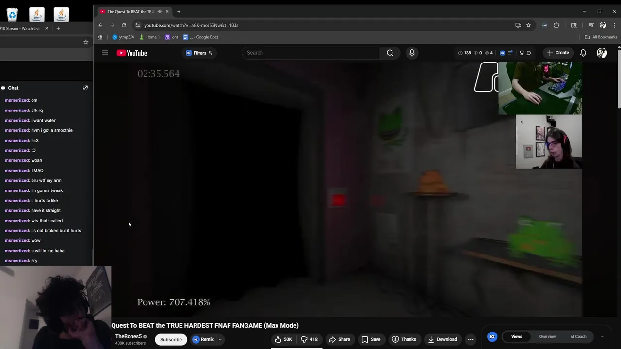Go to the YouTube home logo

[x=131, y=53]
